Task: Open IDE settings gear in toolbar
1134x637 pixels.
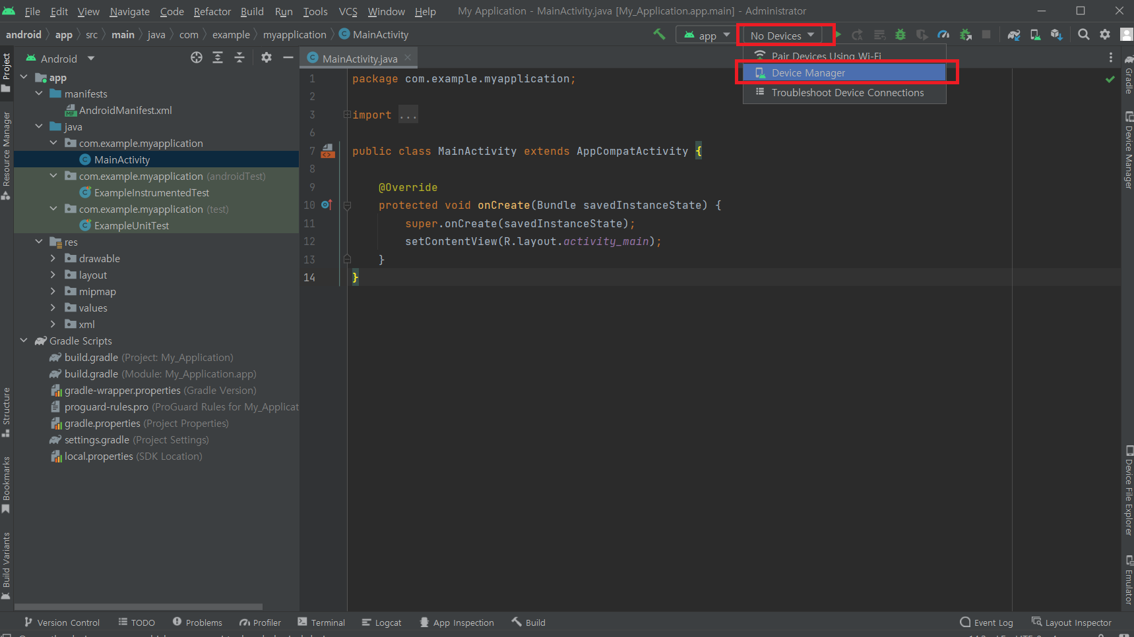Action: point(1105,34)
